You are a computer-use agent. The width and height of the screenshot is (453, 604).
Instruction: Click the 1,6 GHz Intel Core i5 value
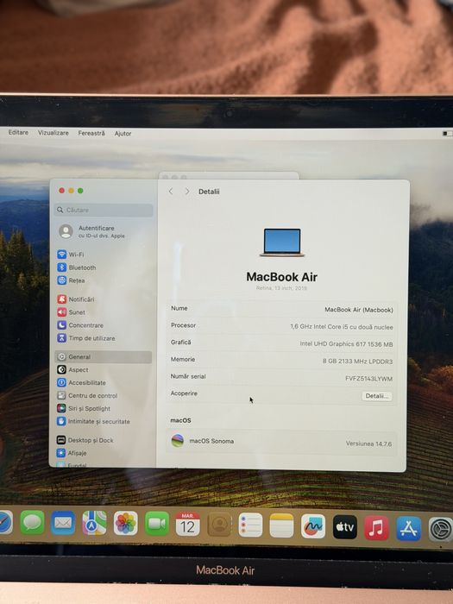[342, 327]
